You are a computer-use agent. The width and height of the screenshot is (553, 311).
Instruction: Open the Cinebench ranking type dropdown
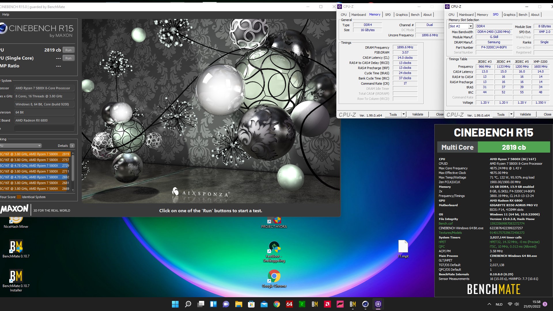21,146
